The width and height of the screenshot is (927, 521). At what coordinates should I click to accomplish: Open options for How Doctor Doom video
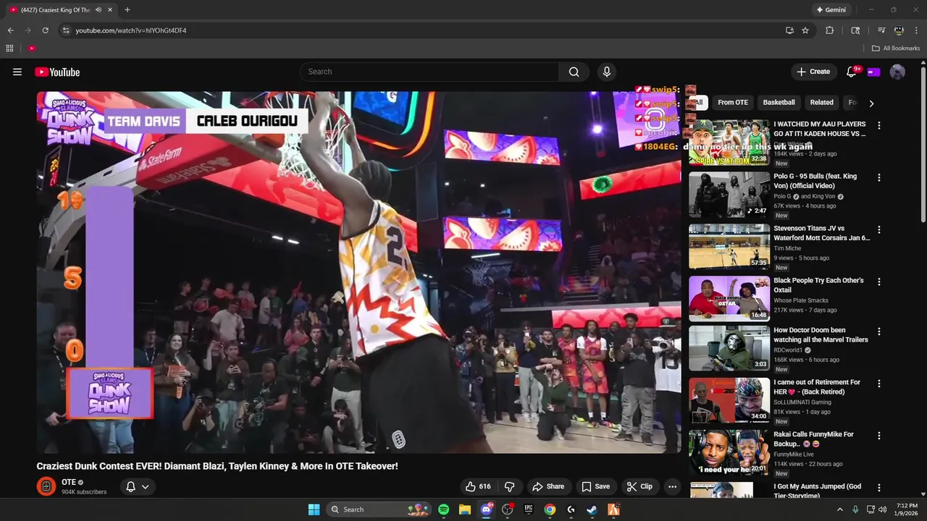click(x=879, y=331)
